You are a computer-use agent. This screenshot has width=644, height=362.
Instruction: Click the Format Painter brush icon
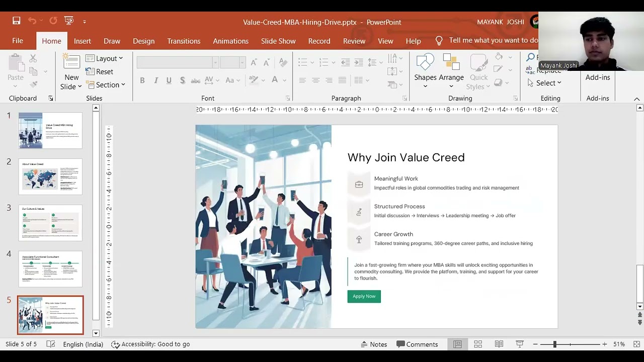click(x=33, y=84)
